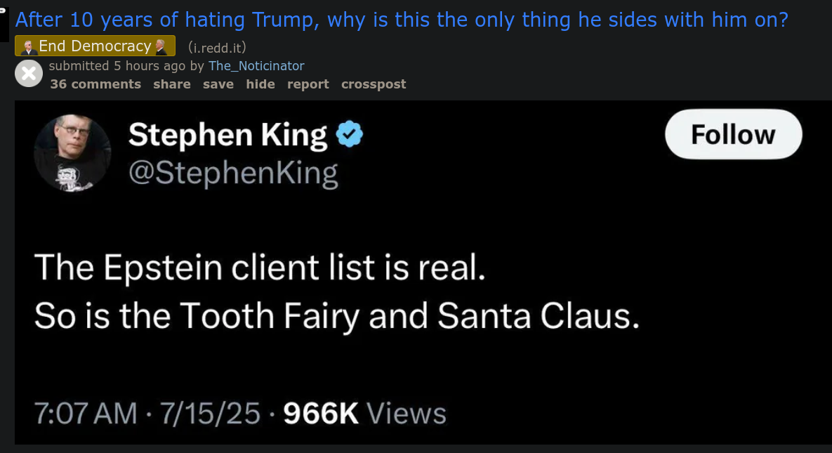
Task: Collapse the expanded image via the X icon
Action: click(x=29, y=74)
